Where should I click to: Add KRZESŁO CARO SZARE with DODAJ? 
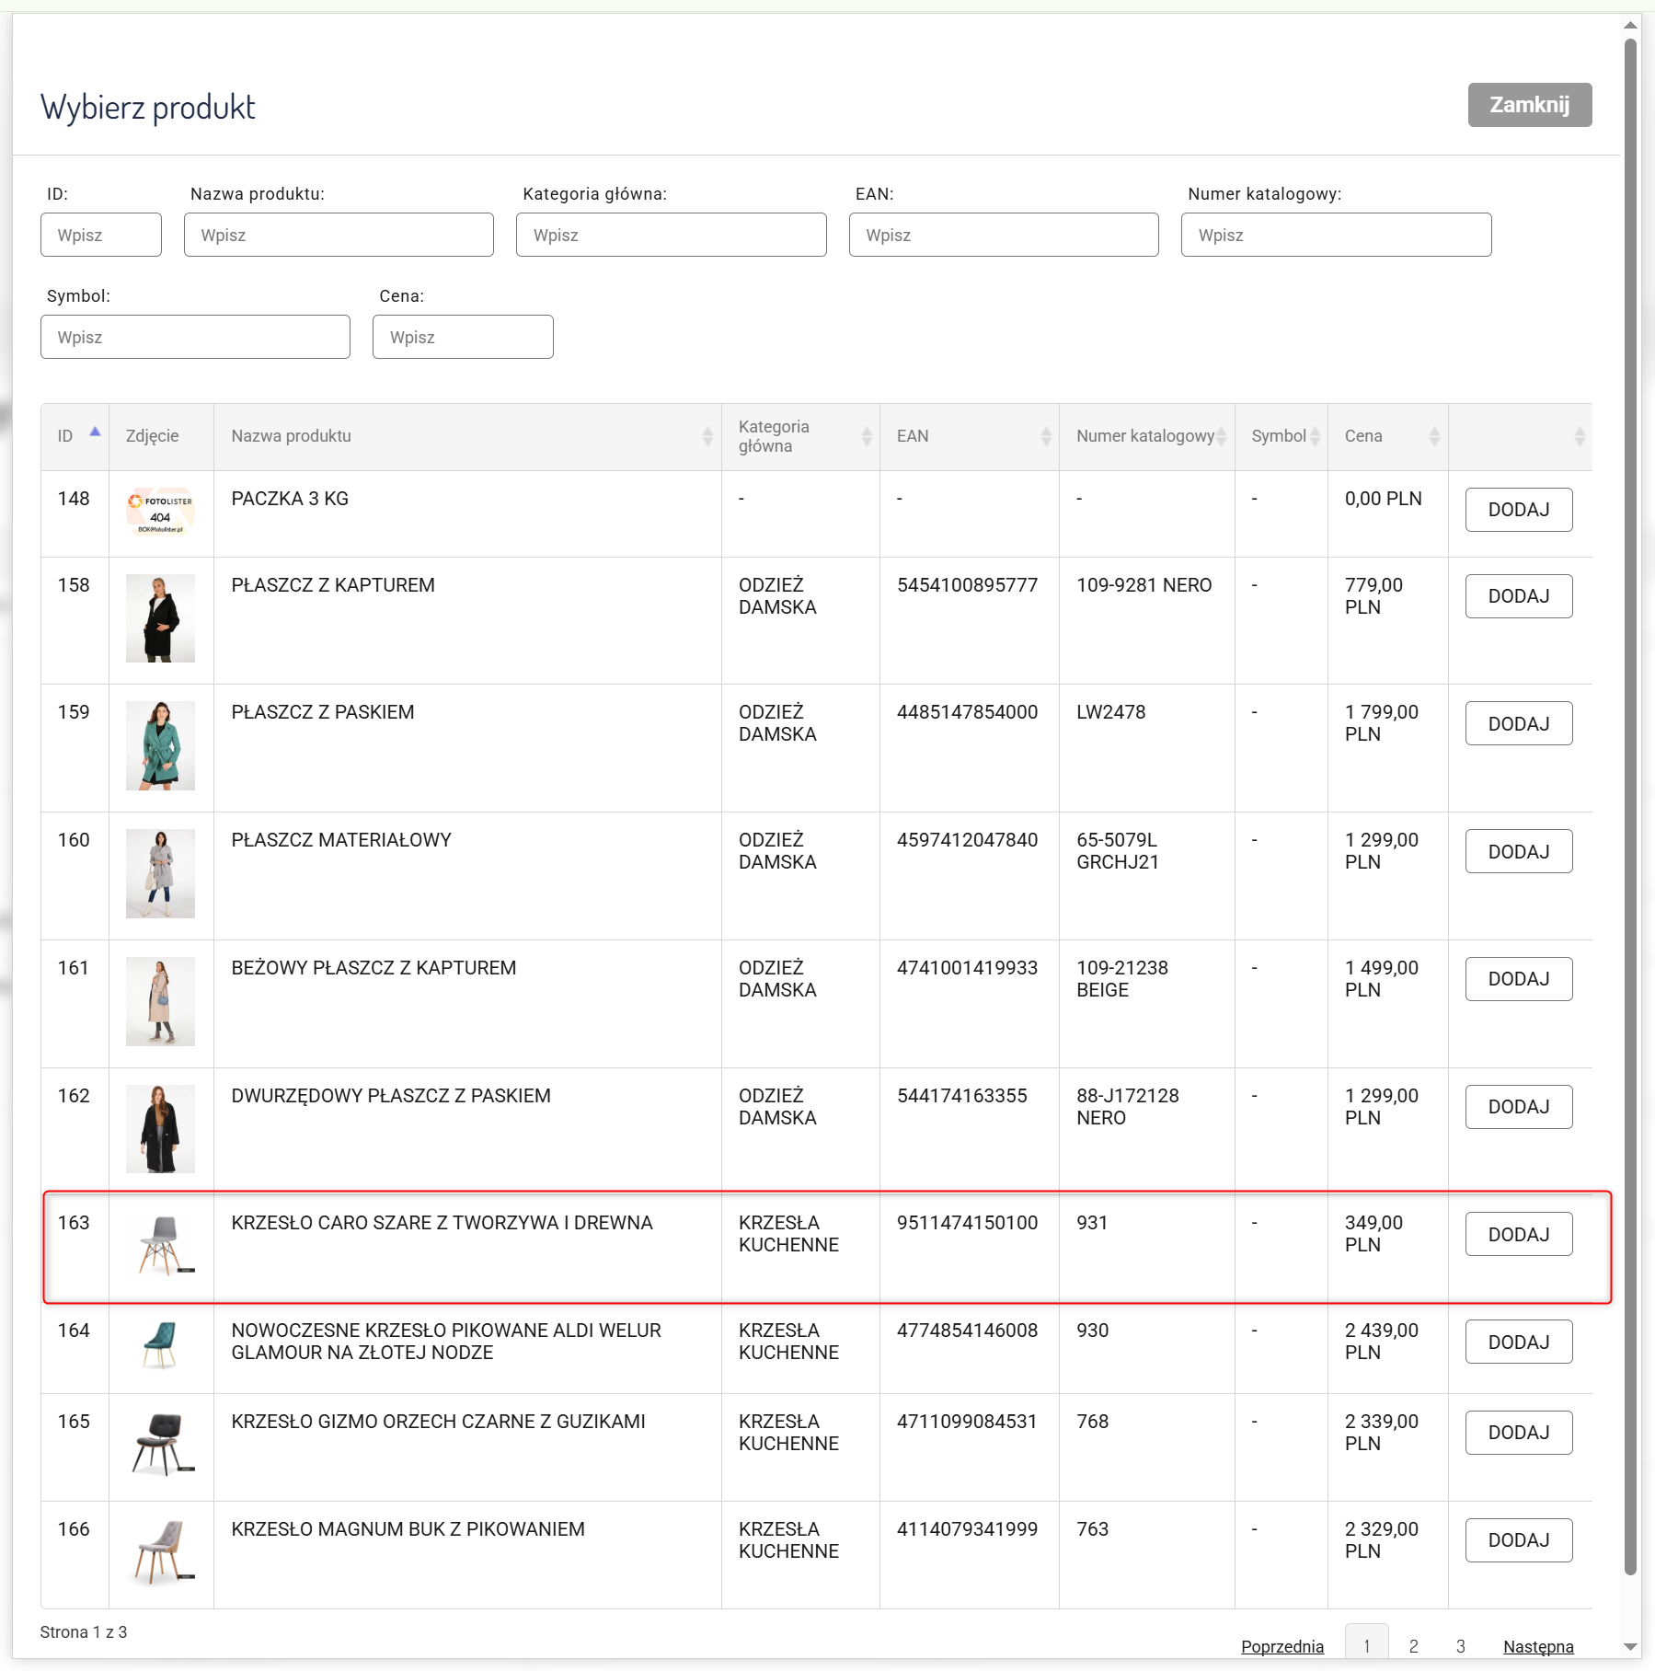click(x=1518, y=1235)
